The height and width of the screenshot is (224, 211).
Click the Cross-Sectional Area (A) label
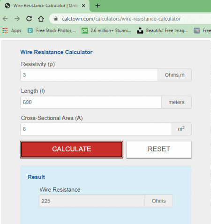point(52,118)
